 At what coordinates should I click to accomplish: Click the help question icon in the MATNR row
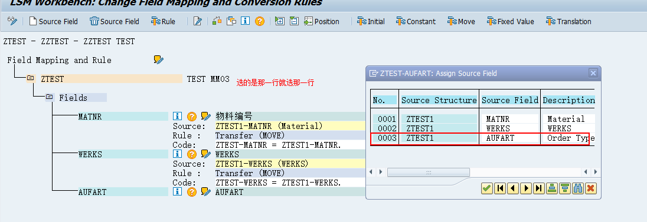(191, 117)
